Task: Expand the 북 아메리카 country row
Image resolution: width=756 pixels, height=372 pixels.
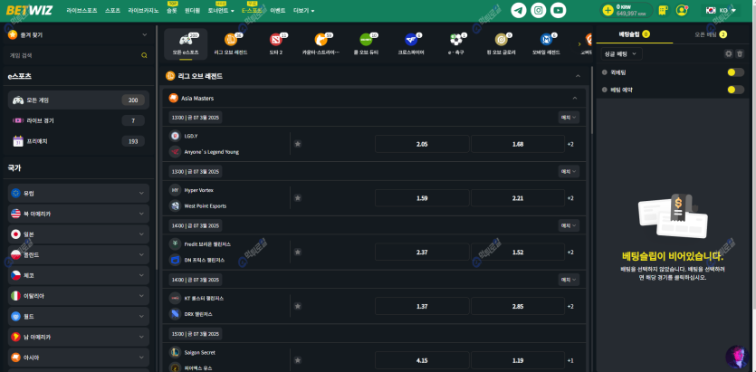Action: coord(79,214)
